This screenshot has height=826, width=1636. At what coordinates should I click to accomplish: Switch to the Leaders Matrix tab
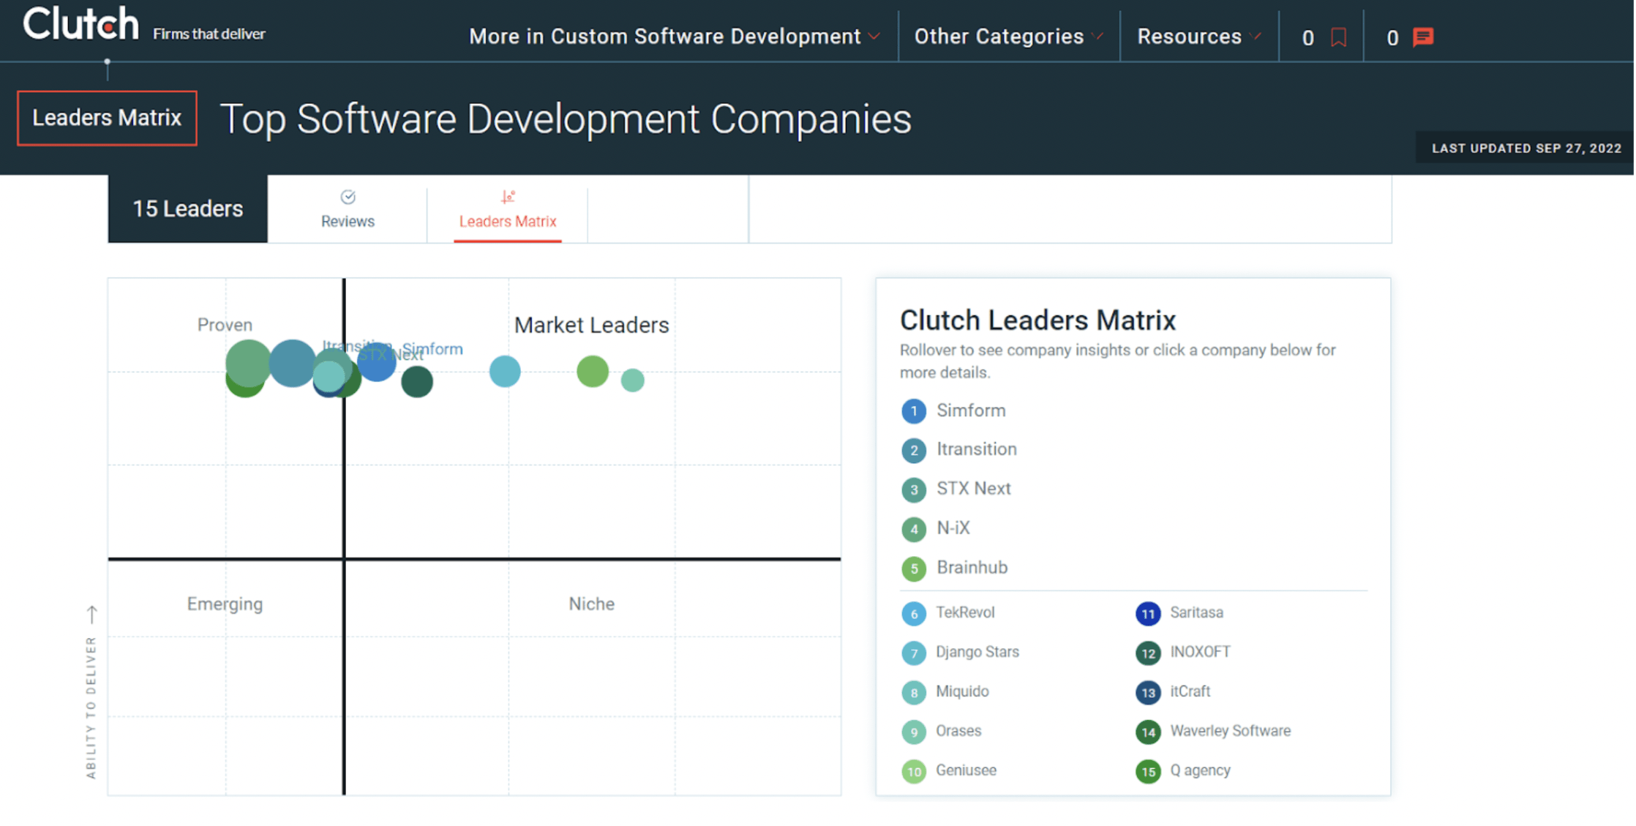(508, 209)
